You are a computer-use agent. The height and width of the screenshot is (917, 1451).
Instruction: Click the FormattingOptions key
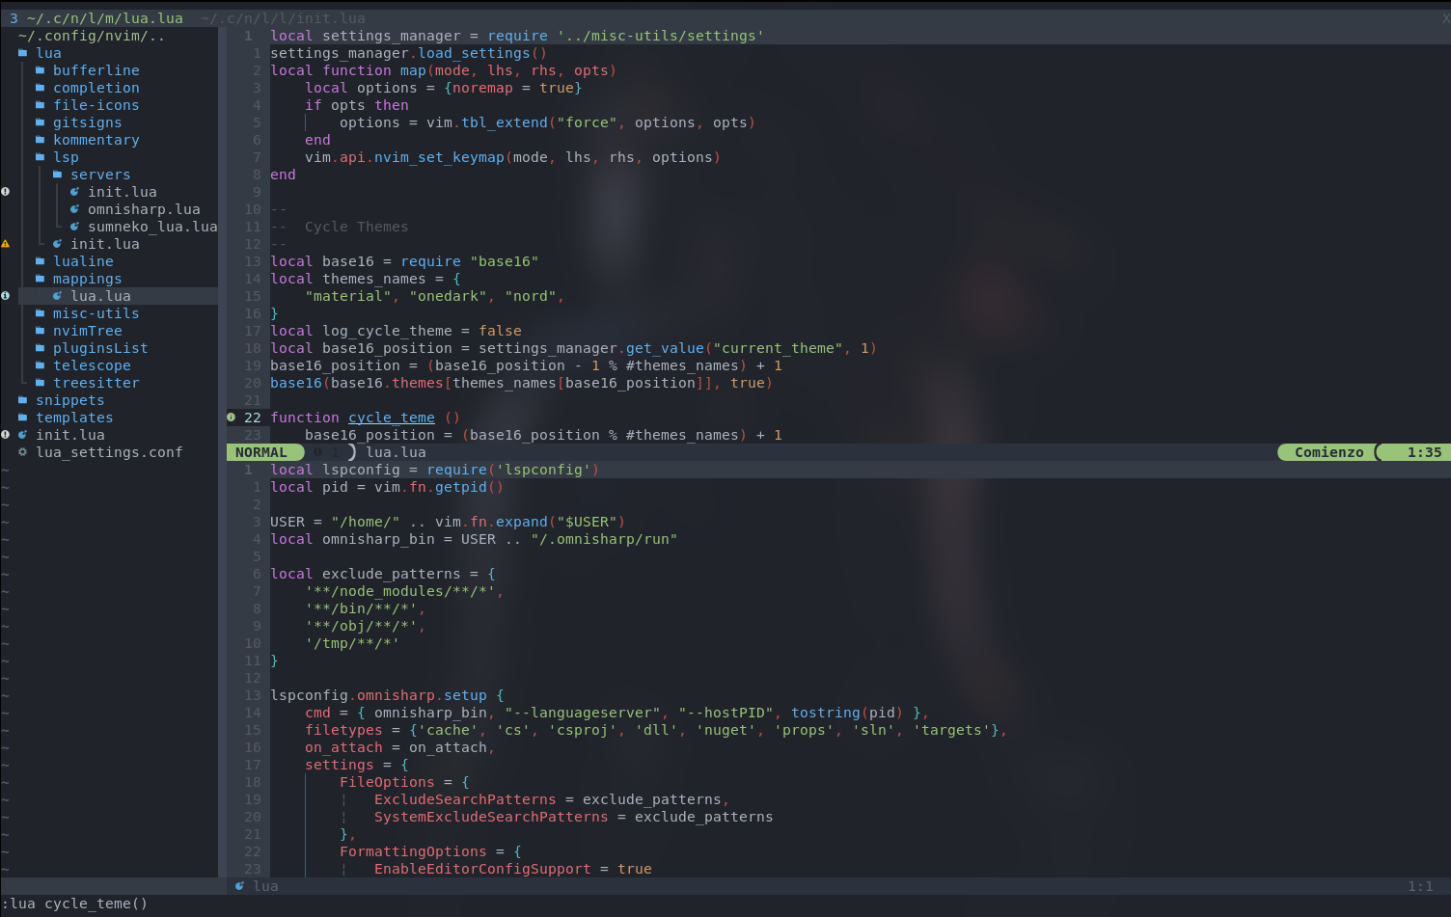[413, 851]
